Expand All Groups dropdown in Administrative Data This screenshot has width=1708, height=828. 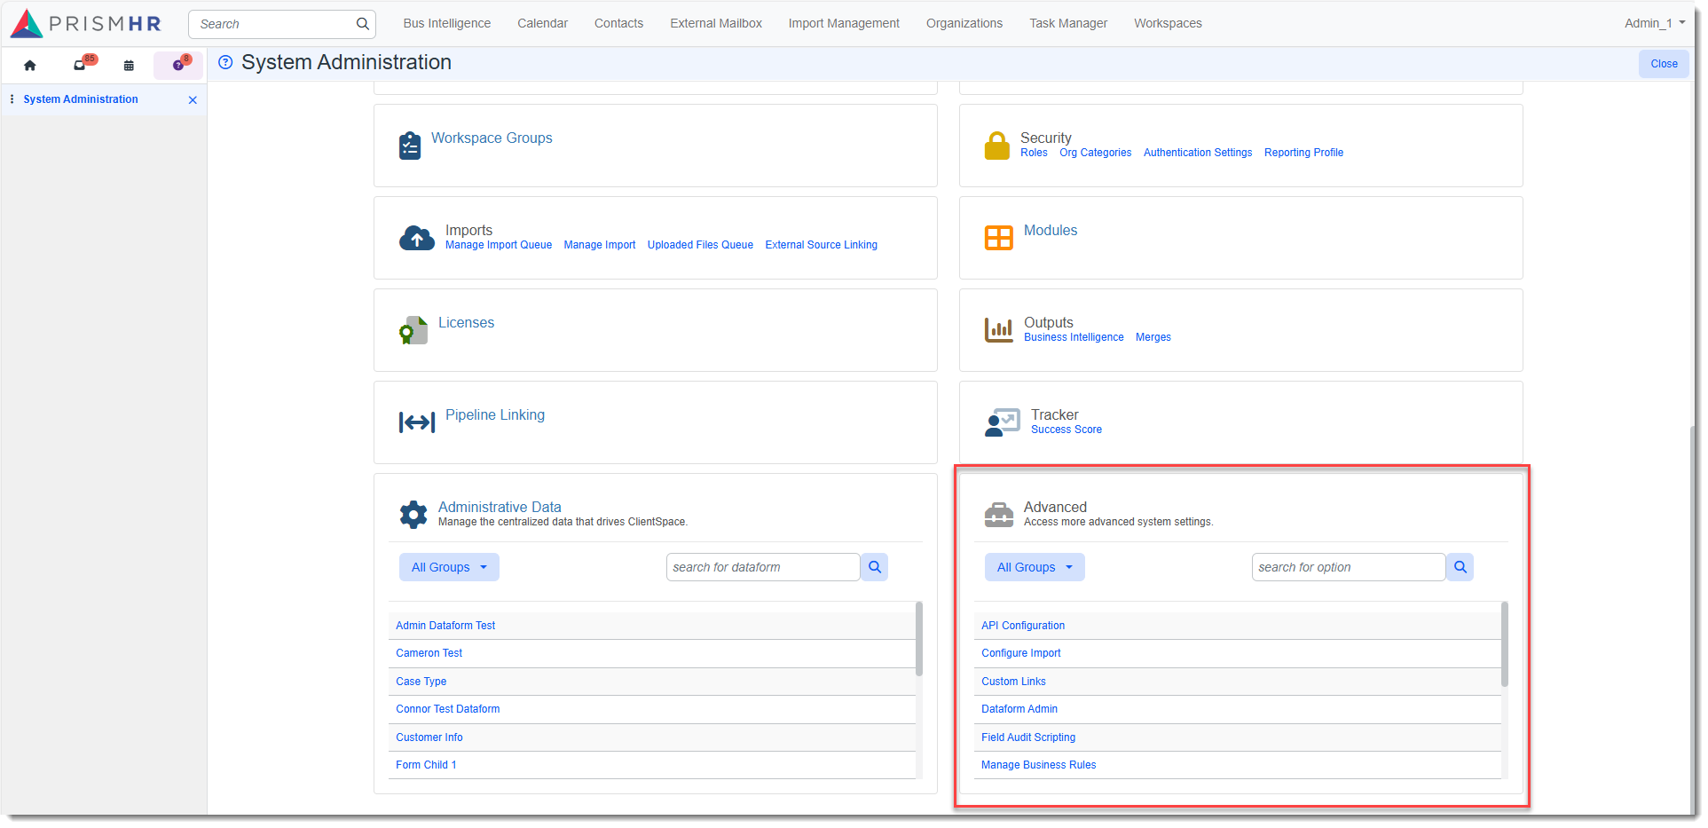(x=449, y=567)
